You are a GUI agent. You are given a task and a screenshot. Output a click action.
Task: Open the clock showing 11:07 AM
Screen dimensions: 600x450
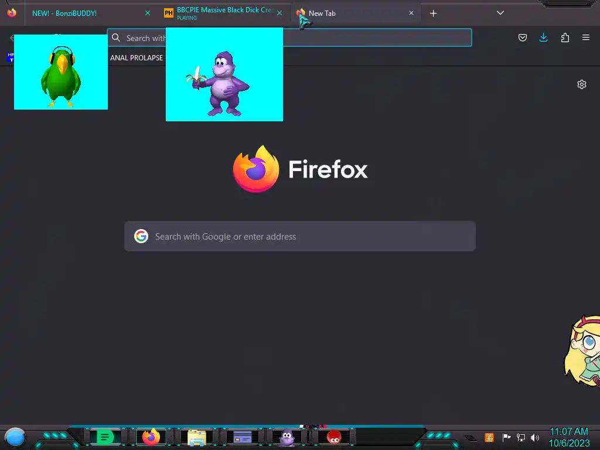pos(569,437)
